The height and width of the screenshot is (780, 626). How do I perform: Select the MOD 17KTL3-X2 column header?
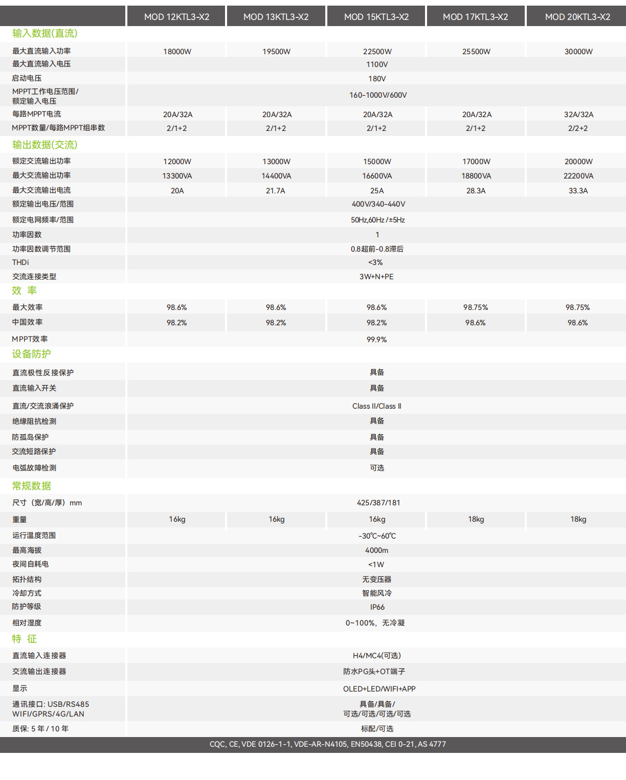click(x=476, y=17)
